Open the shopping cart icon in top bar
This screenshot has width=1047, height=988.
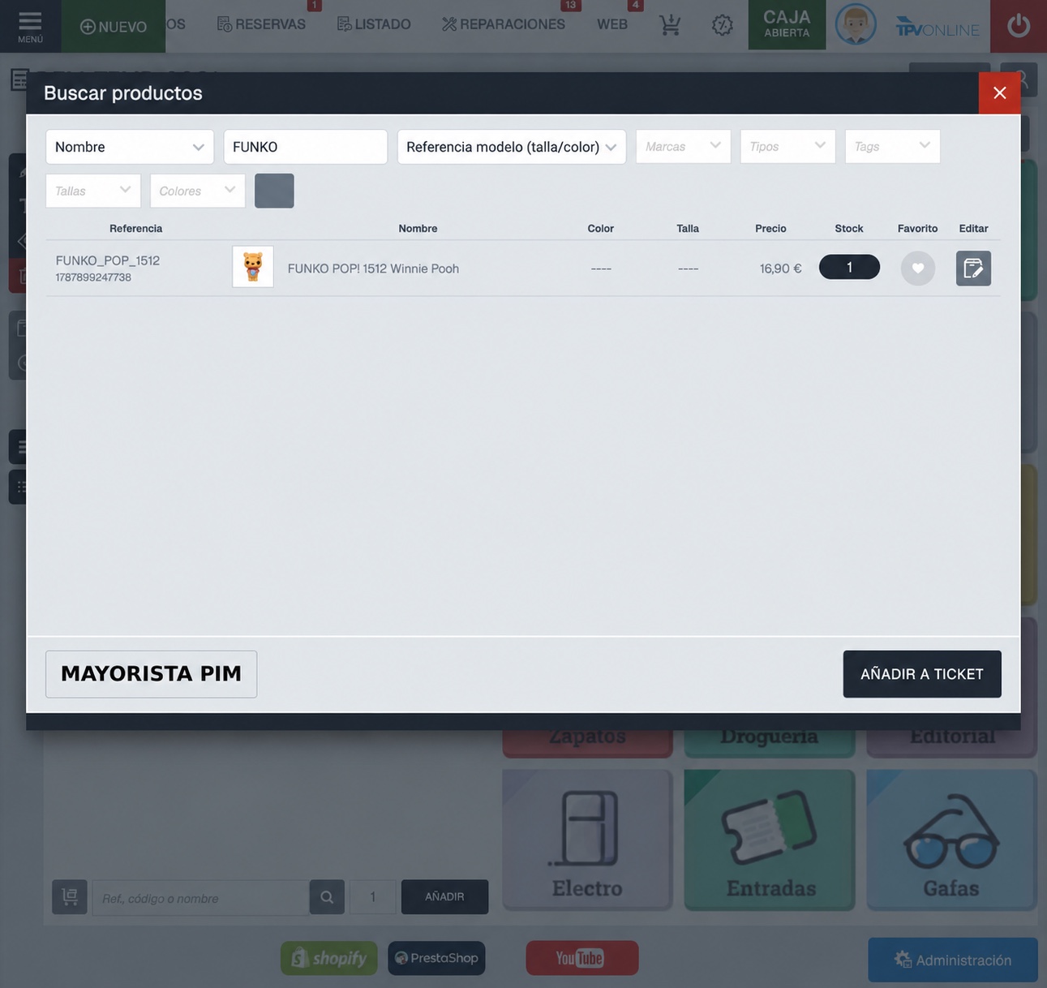click(670, 25)
